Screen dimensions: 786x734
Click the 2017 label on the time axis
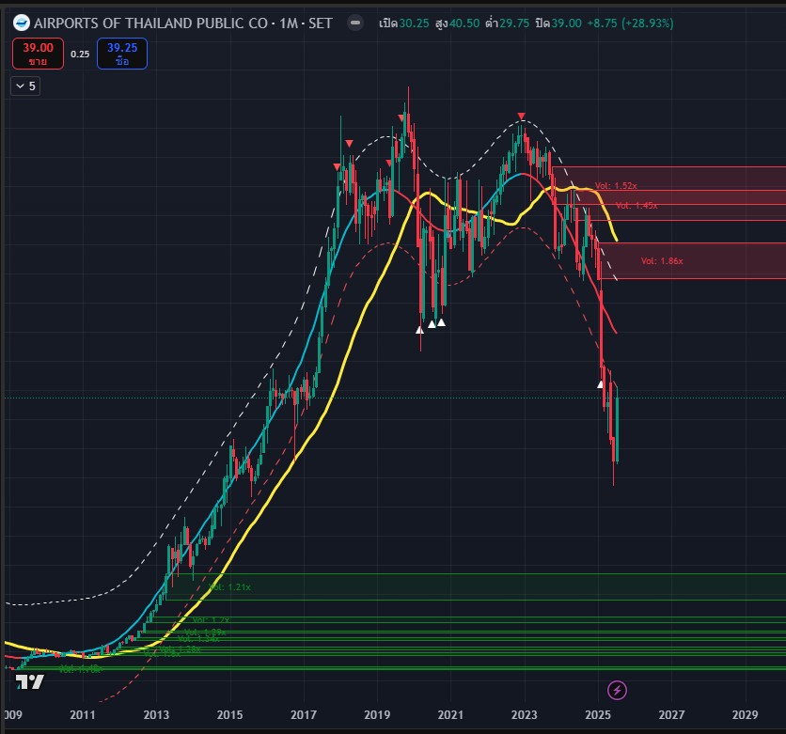(x=304, y=715)
